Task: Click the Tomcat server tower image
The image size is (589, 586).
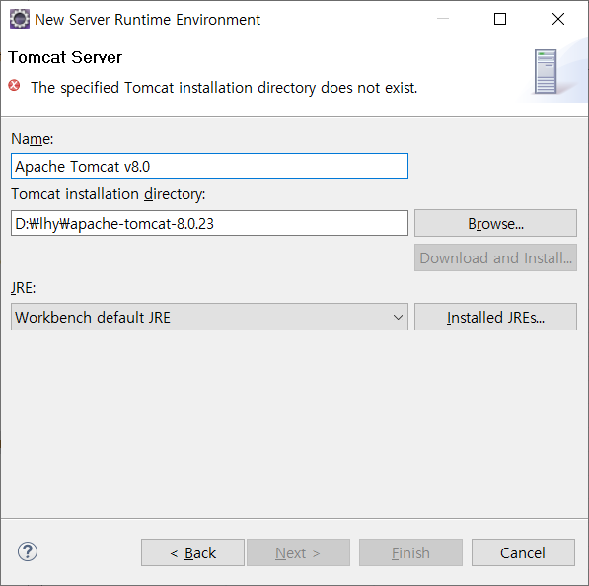Action: (546, 72)
